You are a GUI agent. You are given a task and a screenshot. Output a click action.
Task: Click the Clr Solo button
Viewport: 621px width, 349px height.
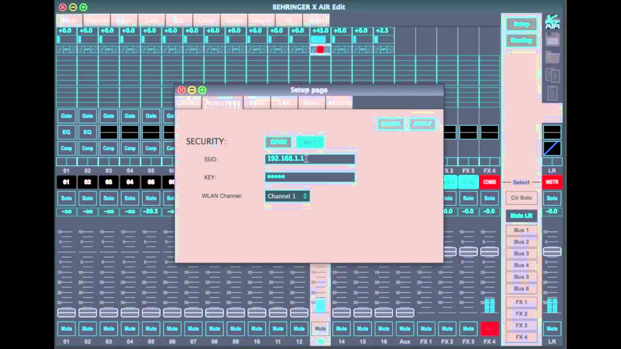coord(522,198)
